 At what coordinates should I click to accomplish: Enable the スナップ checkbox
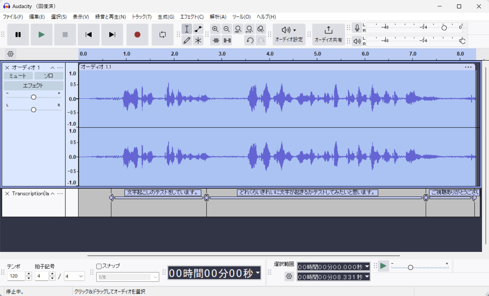point(99,266)
